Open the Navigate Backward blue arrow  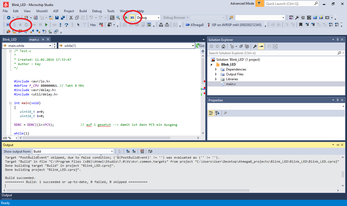point(9,18)
